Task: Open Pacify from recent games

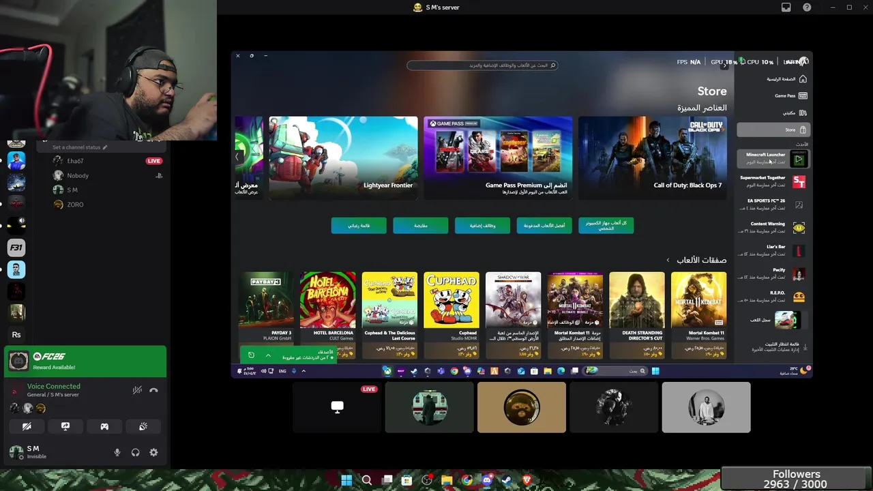Action: coord(773,273)
